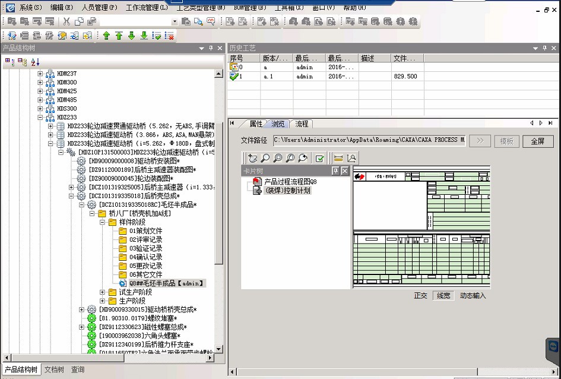Click the first magnifier zoom icon in preview toolbar

point(265,158)
